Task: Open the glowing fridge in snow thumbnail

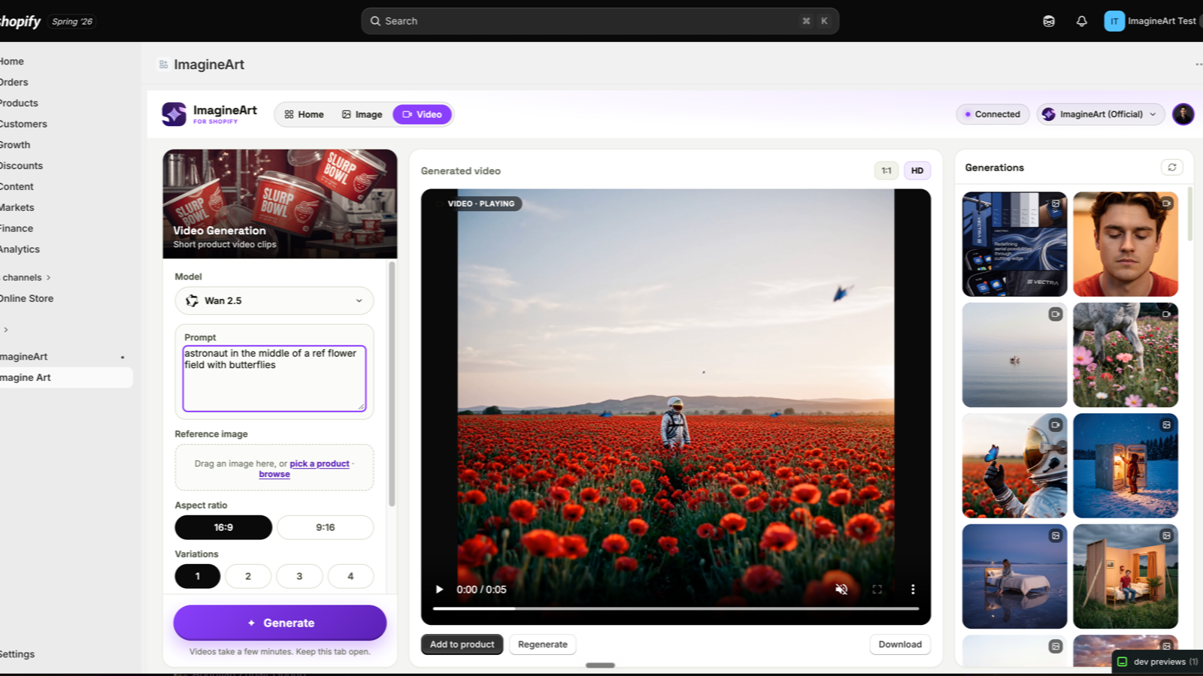Action: tap(1126, 466)
